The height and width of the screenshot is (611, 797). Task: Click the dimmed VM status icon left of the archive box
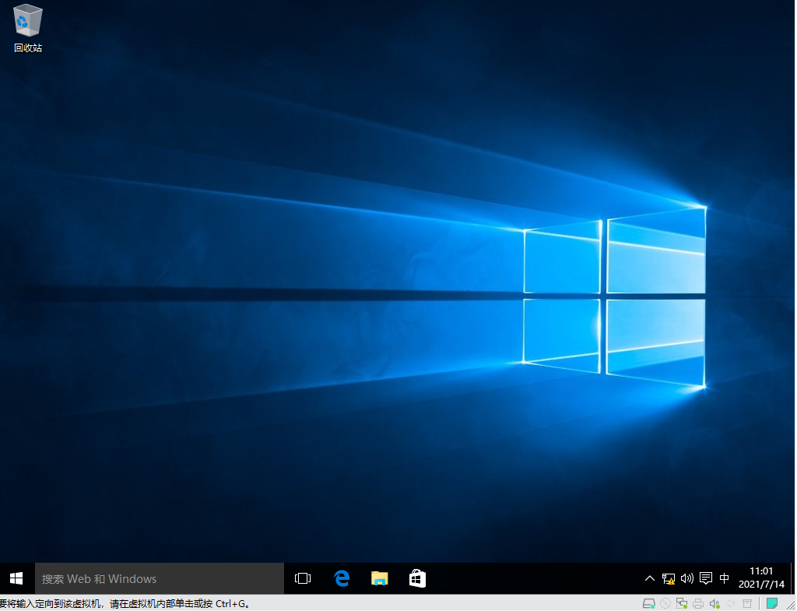point(731,604)
